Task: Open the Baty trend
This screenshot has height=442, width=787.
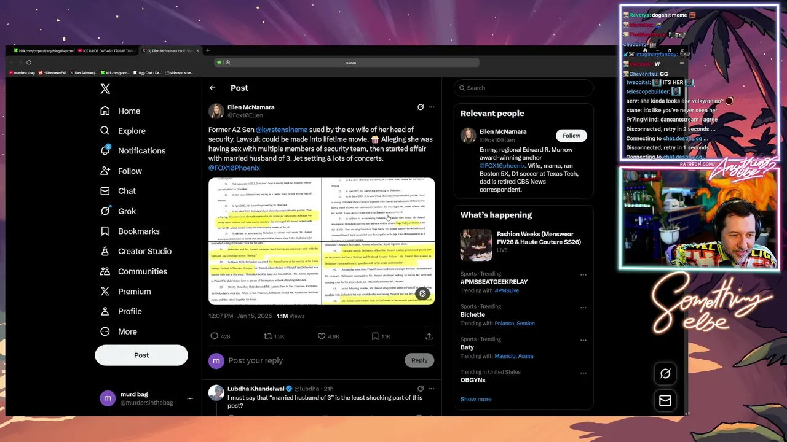Action: (467, 347)
